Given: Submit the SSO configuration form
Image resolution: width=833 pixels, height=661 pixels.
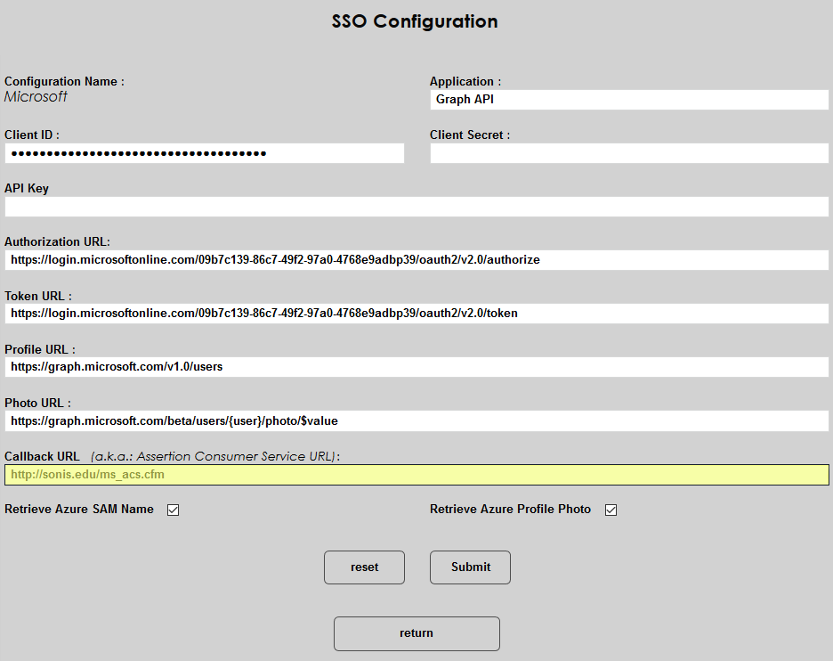Looking at the screenshot, I should tap(470, 567).
